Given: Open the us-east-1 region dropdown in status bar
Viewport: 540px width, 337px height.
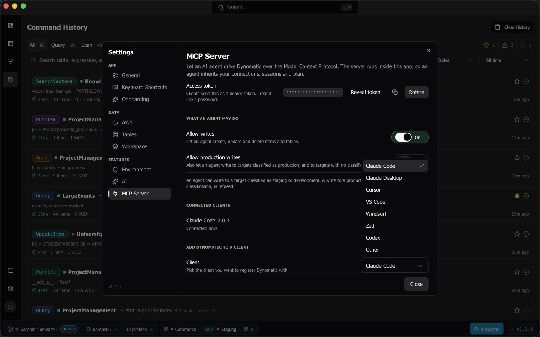Looking at the screenshot, I should click(x=102, y=329).
